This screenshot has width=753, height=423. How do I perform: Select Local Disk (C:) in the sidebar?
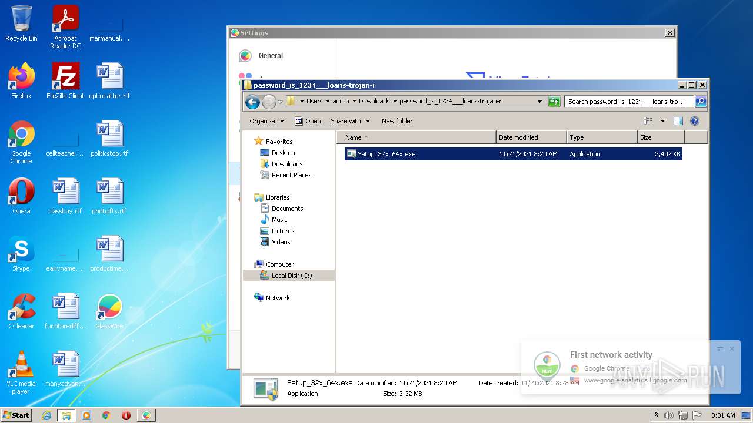tap(292, 276)
